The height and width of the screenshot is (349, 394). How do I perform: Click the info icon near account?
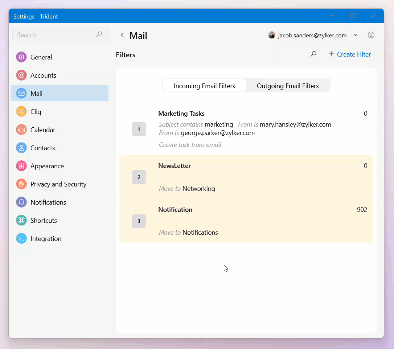371,35
